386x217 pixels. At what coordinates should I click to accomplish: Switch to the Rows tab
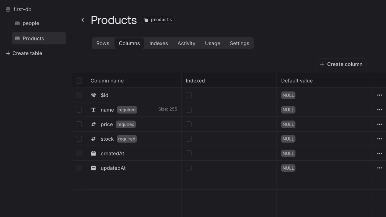pyautogui.click(x=103, y=43)
